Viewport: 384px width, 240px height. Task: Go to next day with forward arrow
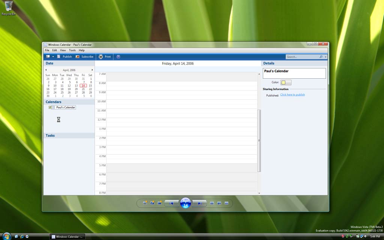tap(200, 203)
